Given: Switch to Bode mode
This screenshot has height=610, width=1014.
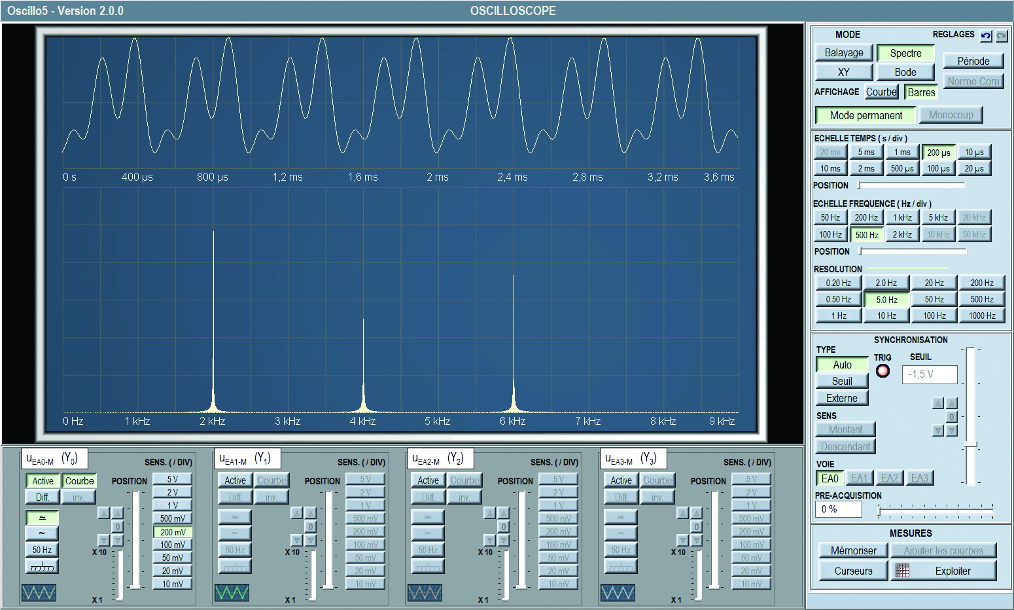Looking at the screenshot, I should pyautogui.click(x=905, y=72).
